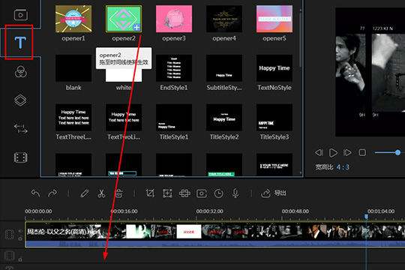Image resolution: width=405 pixels, height=270 pixels.
Task: Open the duration clock tool
Action: coord(218,193)
